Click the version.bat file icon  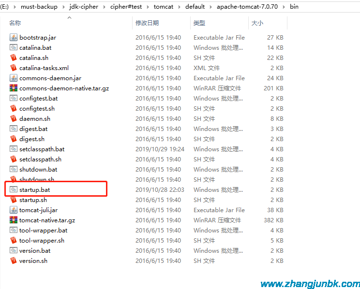(x=14, y=250)
